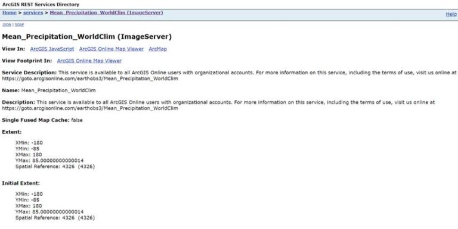Click 'YMin: -85' under Extent
The width and height of the screenshot is (458, 229).
click(x=27, y=149)
